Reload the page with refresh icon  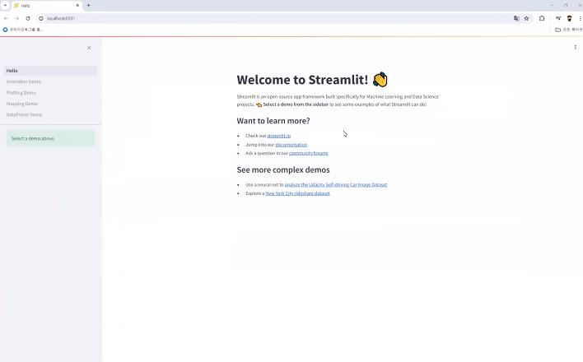[x=28, y=18]
